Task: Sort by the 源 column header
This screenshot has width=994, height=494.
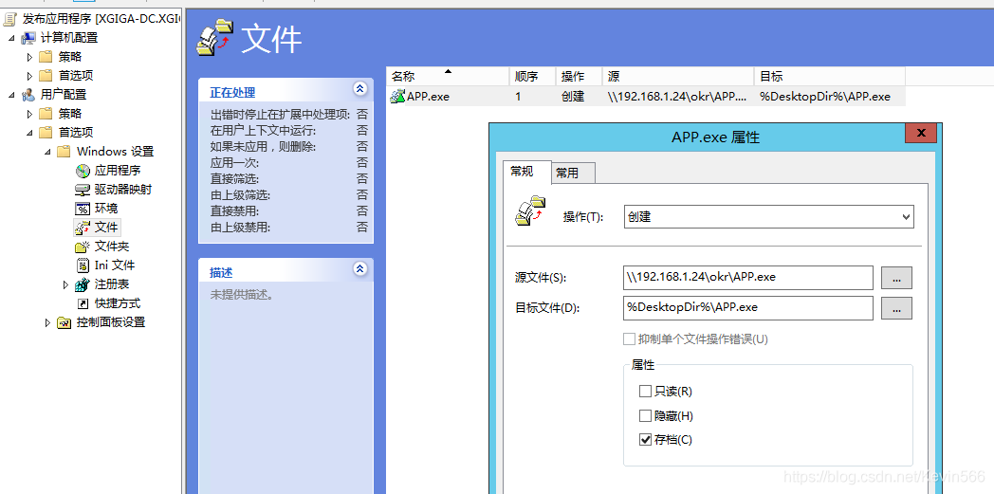Action: [677, 77]
